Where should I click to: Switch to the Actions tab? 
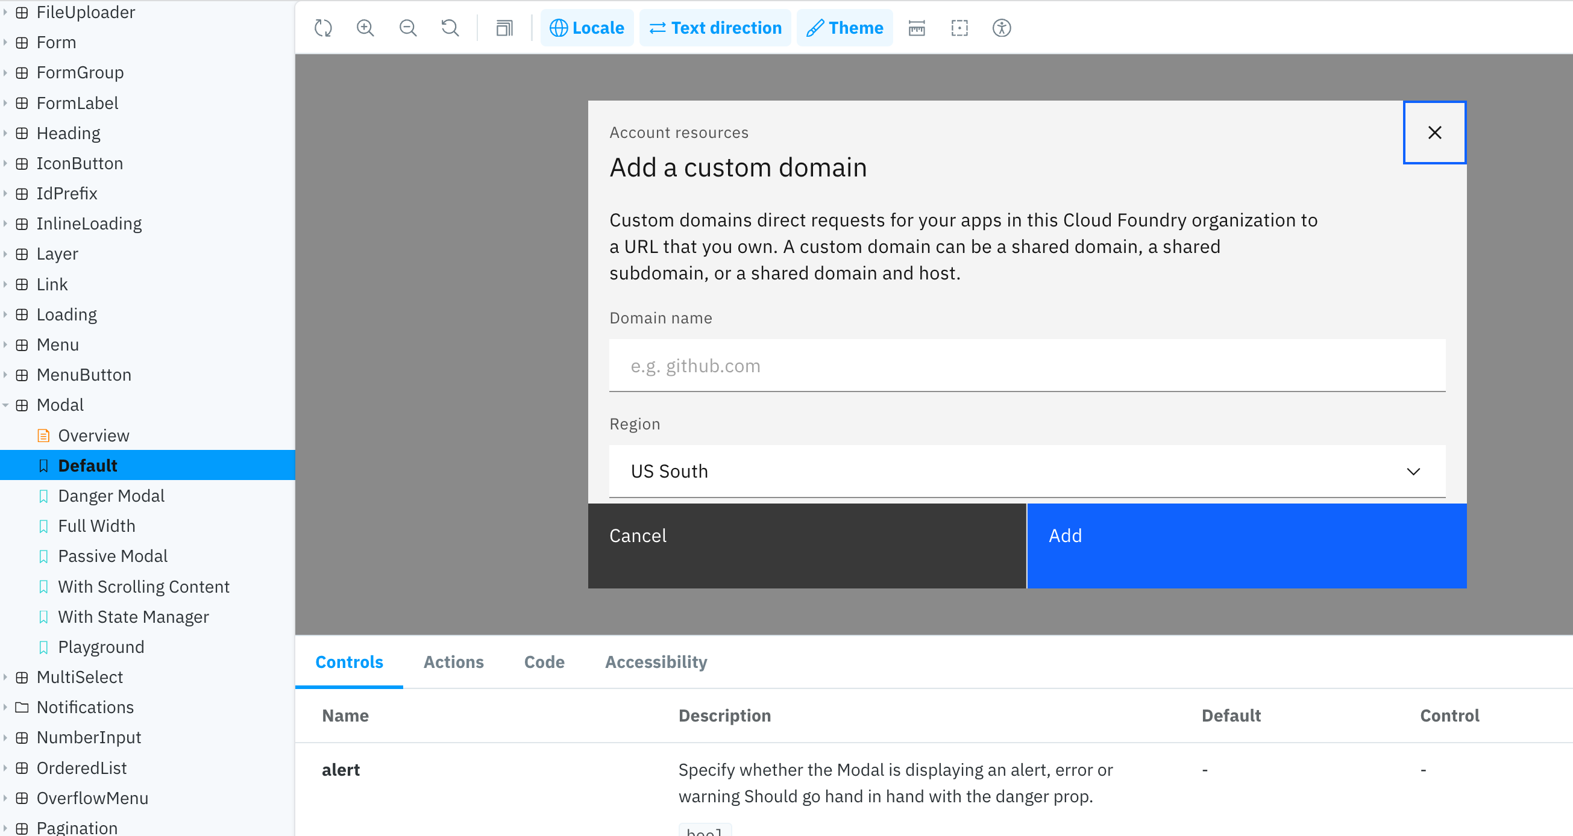coord(454,662)
